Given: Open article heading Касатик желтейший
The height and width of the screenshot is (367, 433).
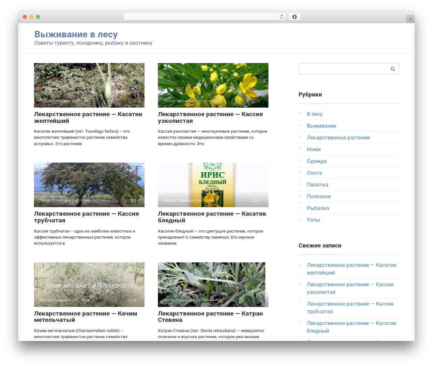Looking at the screenshot, I should [88, 117].
